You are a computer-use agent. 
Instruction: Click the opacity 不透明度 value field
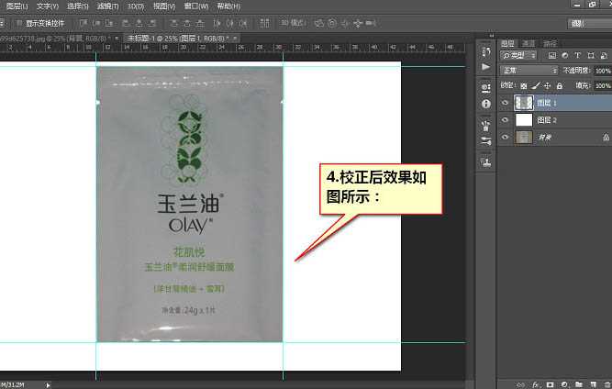point(602,71)
